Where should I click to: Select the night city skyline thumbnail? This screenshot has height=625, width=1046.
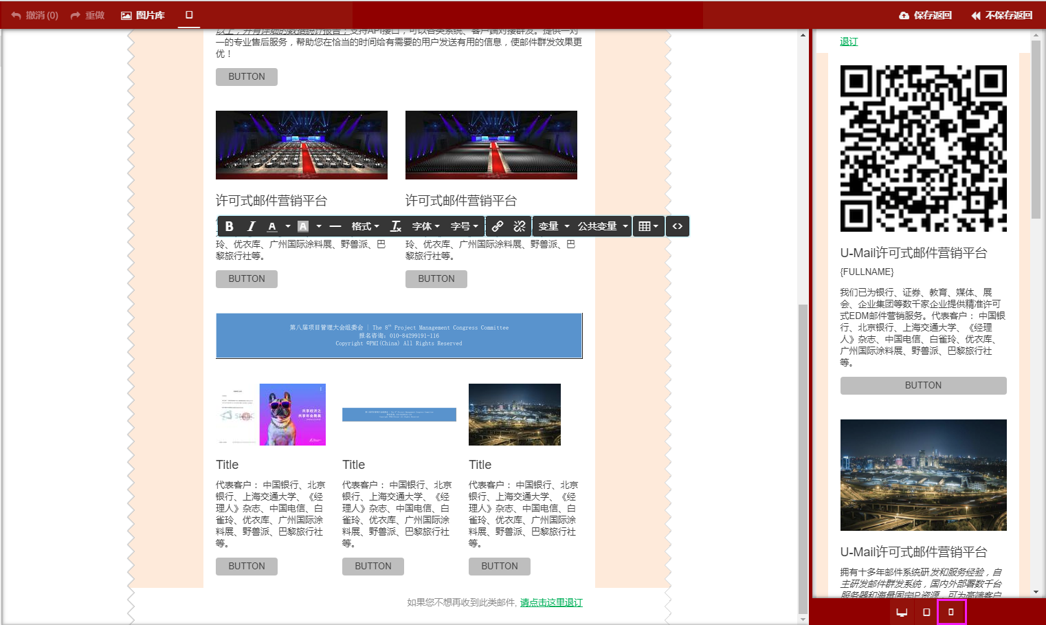coord(515,415)
